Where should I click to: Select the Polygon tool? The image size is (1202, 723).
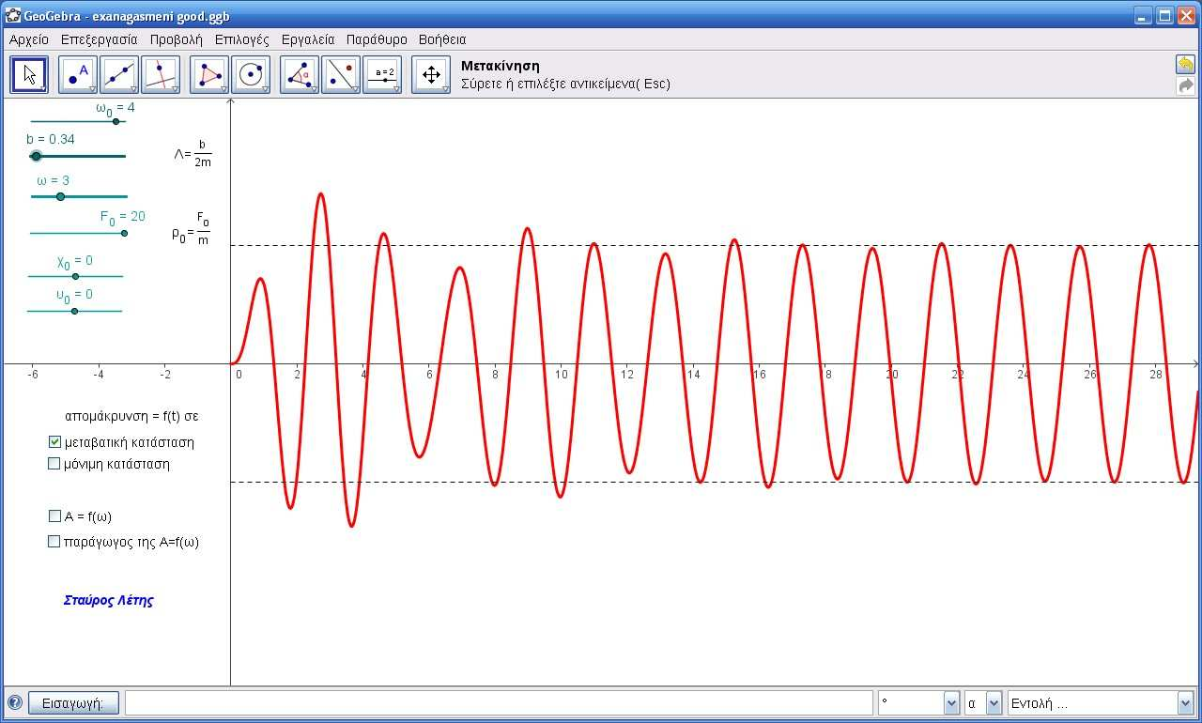(x=209, y=75)
